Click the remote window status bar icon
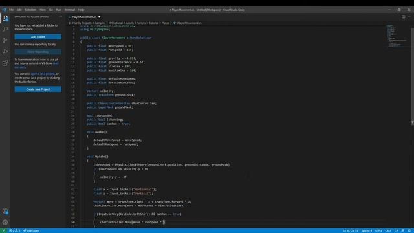Viewport: 414px width, 233px height. (x=3, y=230)
